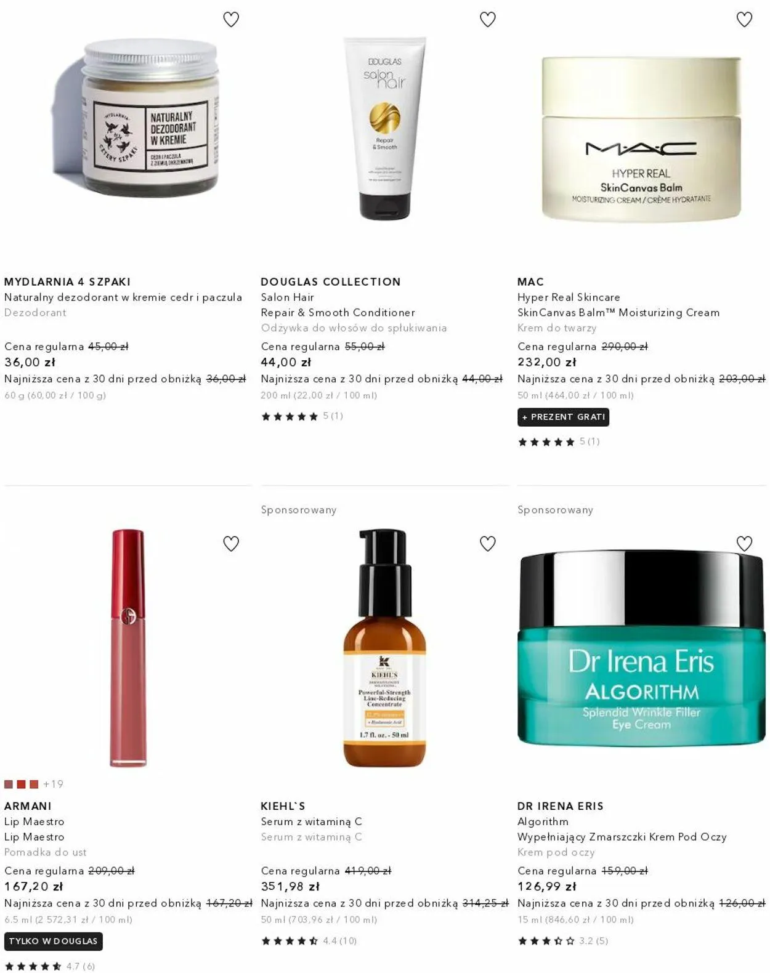
Task: Save Armani Lip Maestro to wishlist
Action: 231,544
